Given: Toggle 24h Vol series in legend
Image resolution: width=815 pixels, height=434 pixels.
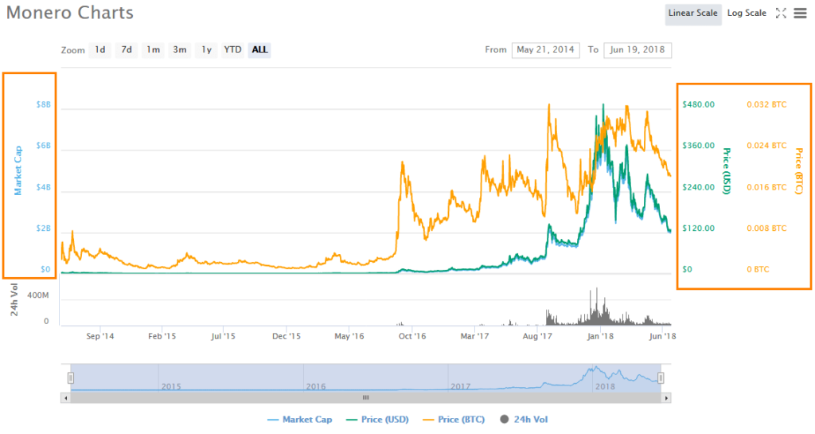Looking at the screenshot, I should pyautogui.click(x=524, y=420).
